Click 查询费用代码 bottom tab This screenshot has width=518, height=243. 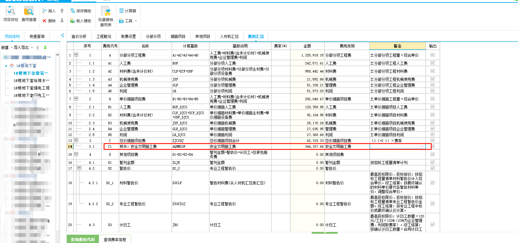click(83, 239)
